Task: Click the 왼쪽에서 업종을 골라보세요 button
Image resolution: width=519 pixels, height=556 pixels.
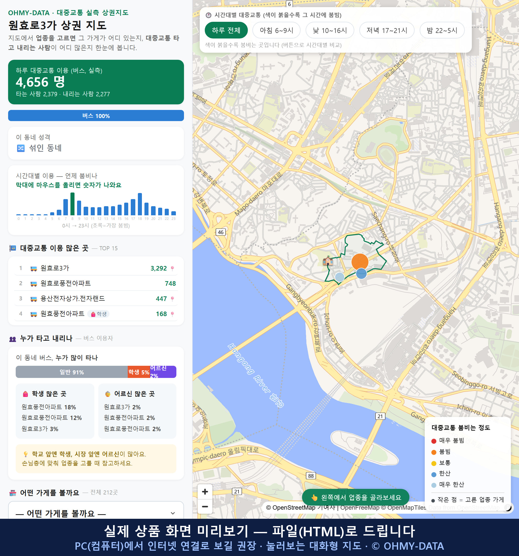Action: [x=356, y=497]
